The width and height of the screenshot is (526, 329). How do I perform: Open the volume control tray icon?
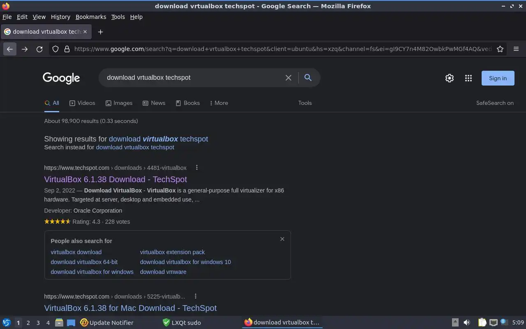(467, 323)
